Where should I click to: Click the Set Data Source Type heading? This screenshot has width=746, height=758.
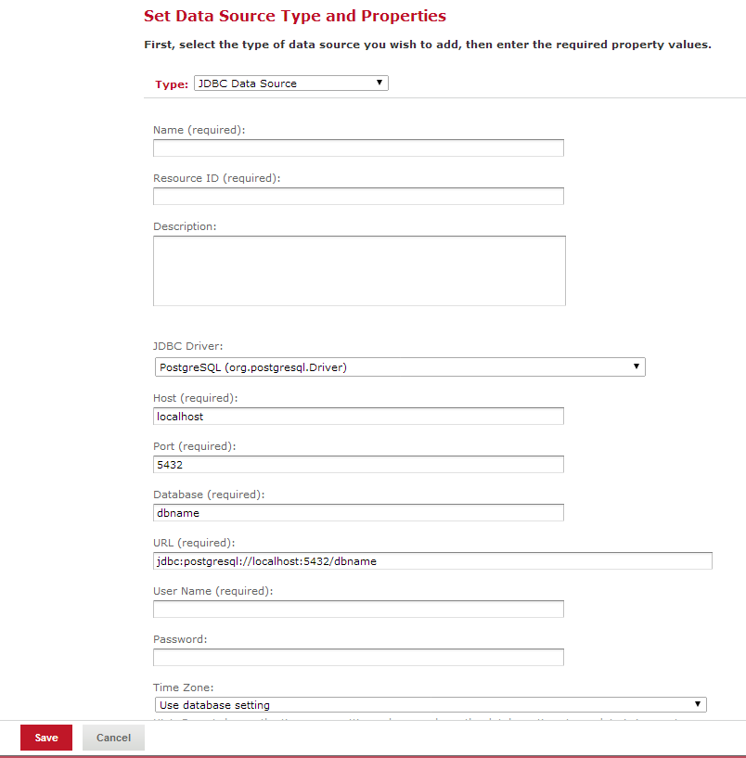[295, 17]
